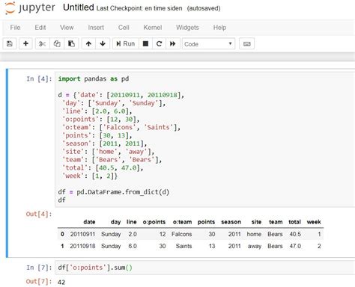Open the command palette keyboard icon
355x287 pixels.
pos(246,44)
